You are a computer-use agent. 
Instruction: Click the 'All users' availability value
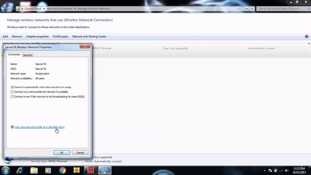click(40, 78)
